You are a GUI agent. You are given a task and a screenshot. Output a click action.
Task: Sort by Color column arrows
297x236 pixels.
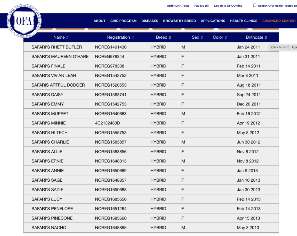point(226,37)
